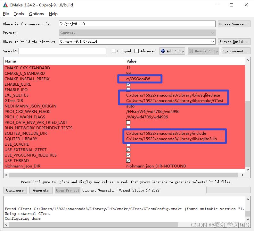The height and width of the screenshot is (231, 254).
Task: Click into the Search field
Action: coord(62,51)
